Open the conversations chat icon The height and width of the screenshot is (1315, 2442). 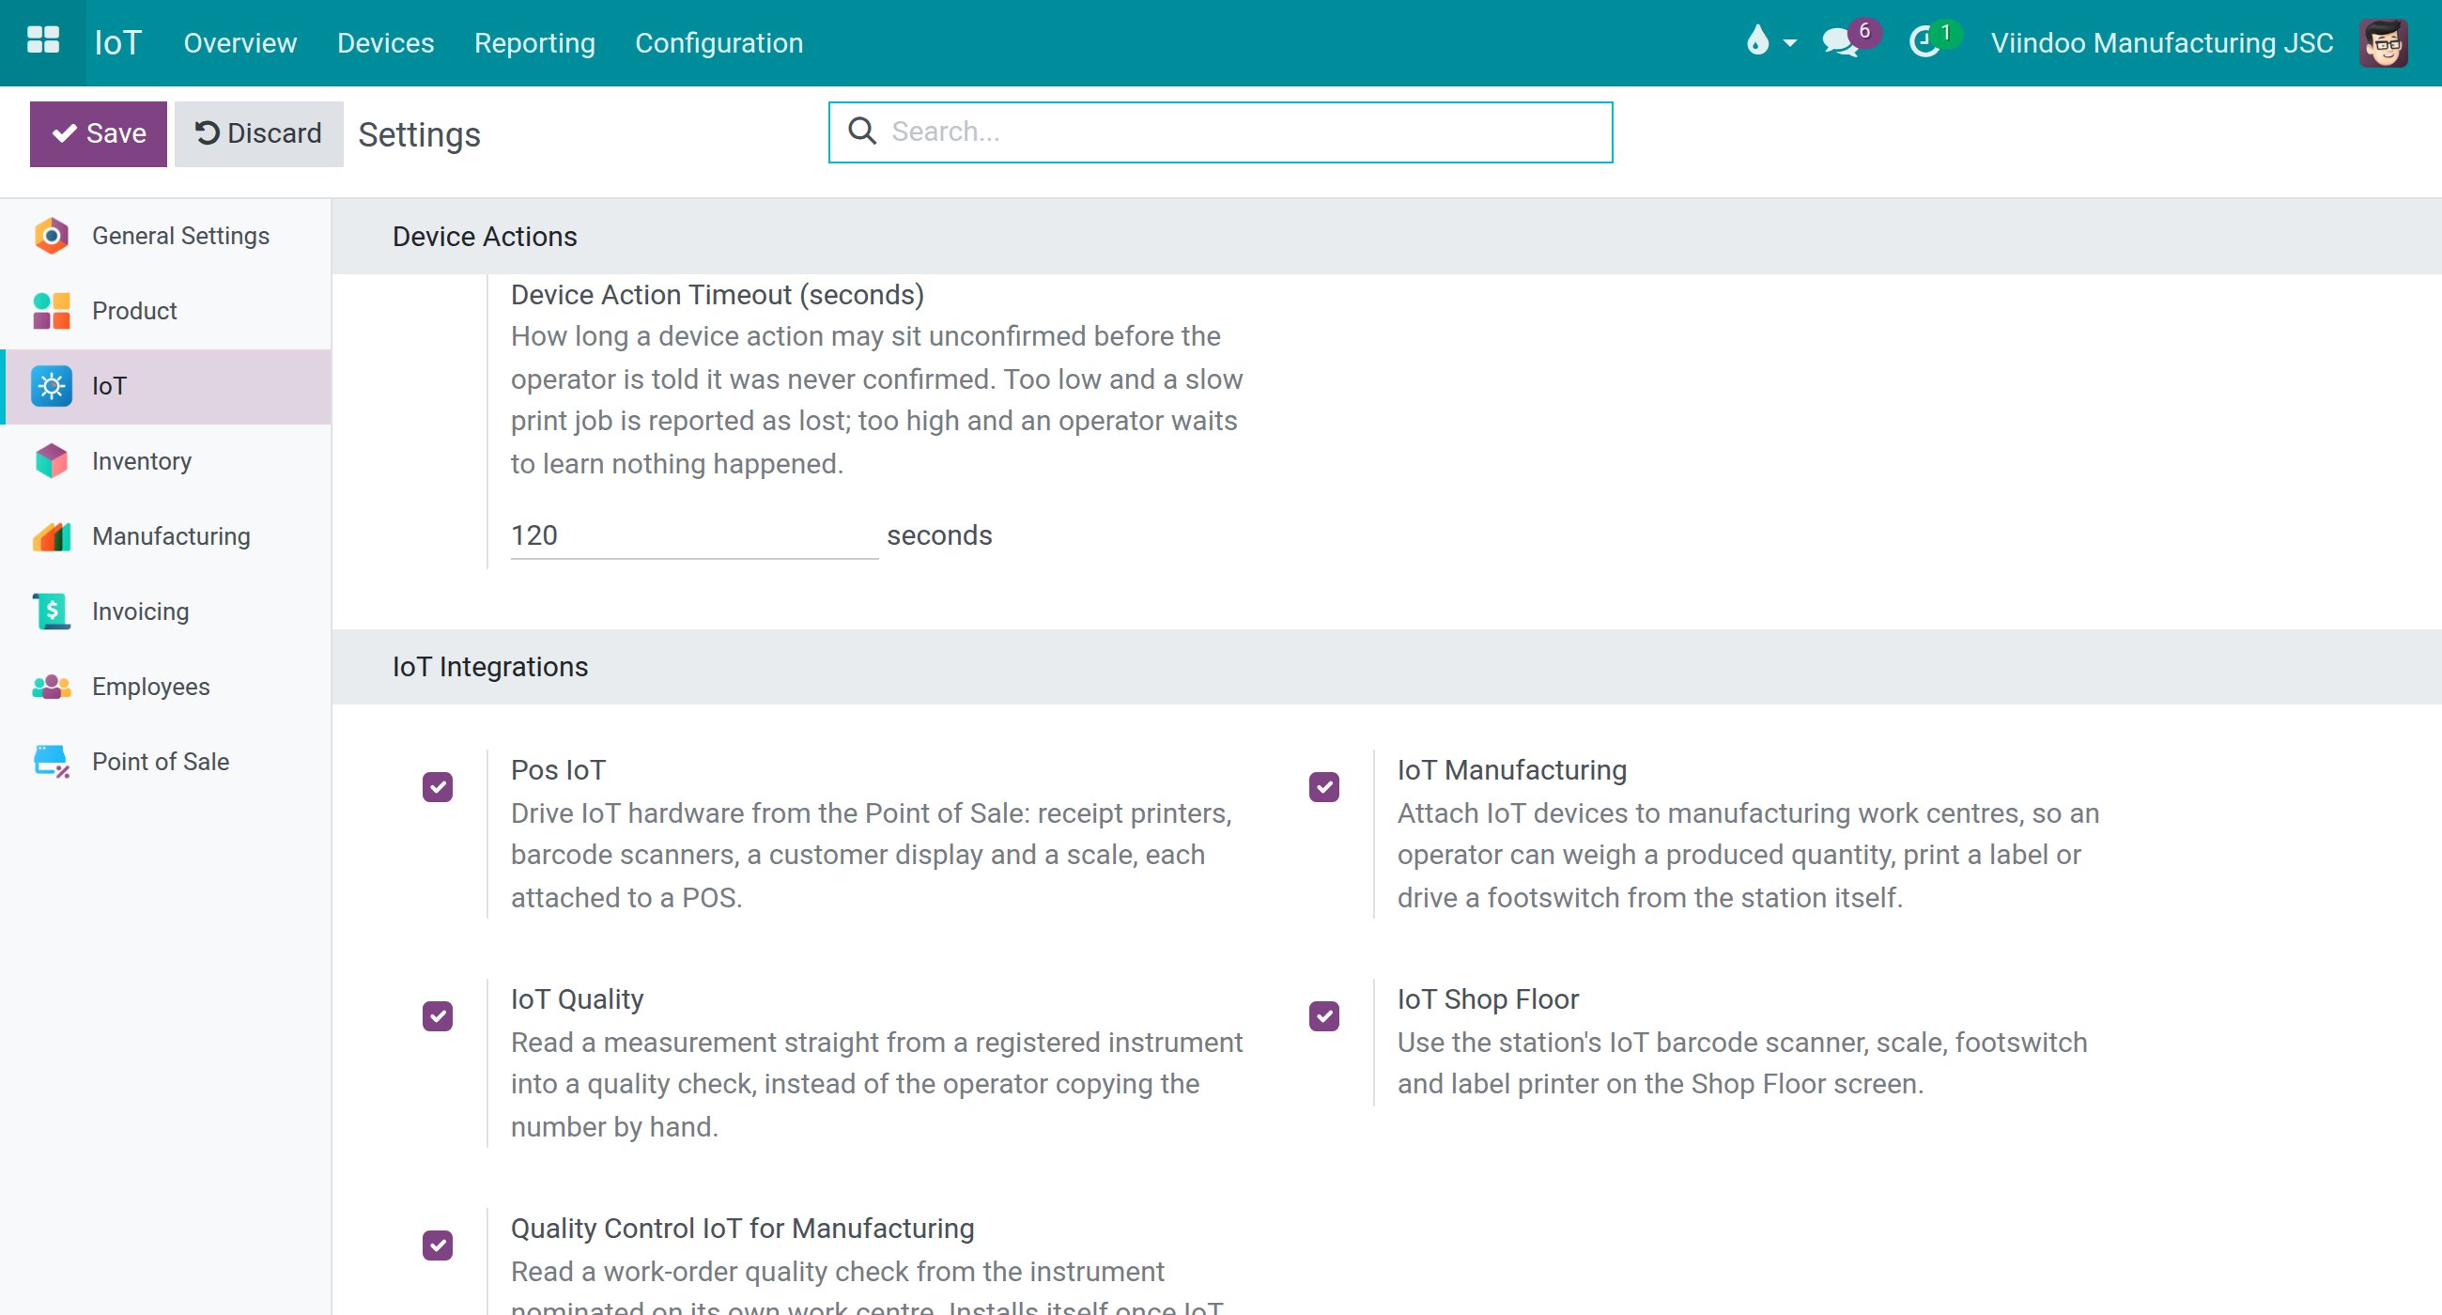(1840, 42)
